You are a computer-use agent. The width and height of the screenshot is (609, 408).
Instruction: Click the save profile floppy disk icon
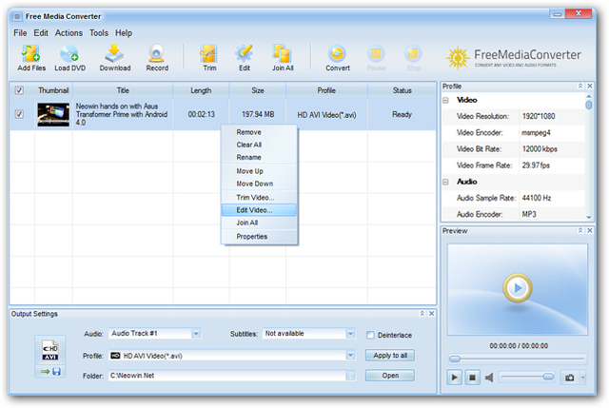pos(57,372)
